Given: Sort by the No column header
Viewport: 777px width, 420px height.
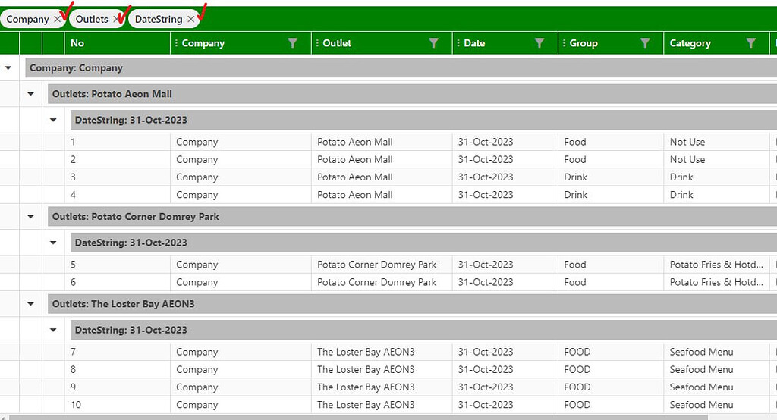Looking at the screenshot, I should click(77, 43).
